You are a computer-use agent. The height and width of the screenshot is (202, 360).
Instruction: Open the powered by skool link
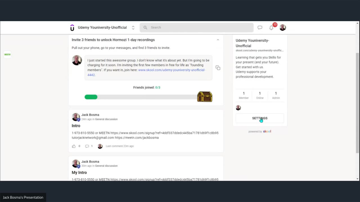pos(260,131)
